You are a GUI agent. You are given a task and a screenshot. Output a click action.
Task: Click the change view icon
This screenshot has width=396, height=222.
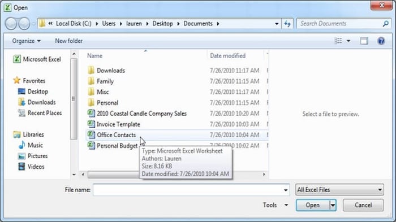point(338,41)
